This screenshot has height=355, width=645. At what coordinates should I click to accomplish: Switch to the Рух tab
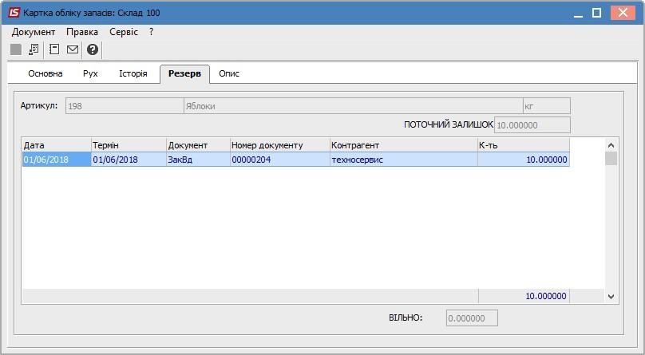coord(90,74)
